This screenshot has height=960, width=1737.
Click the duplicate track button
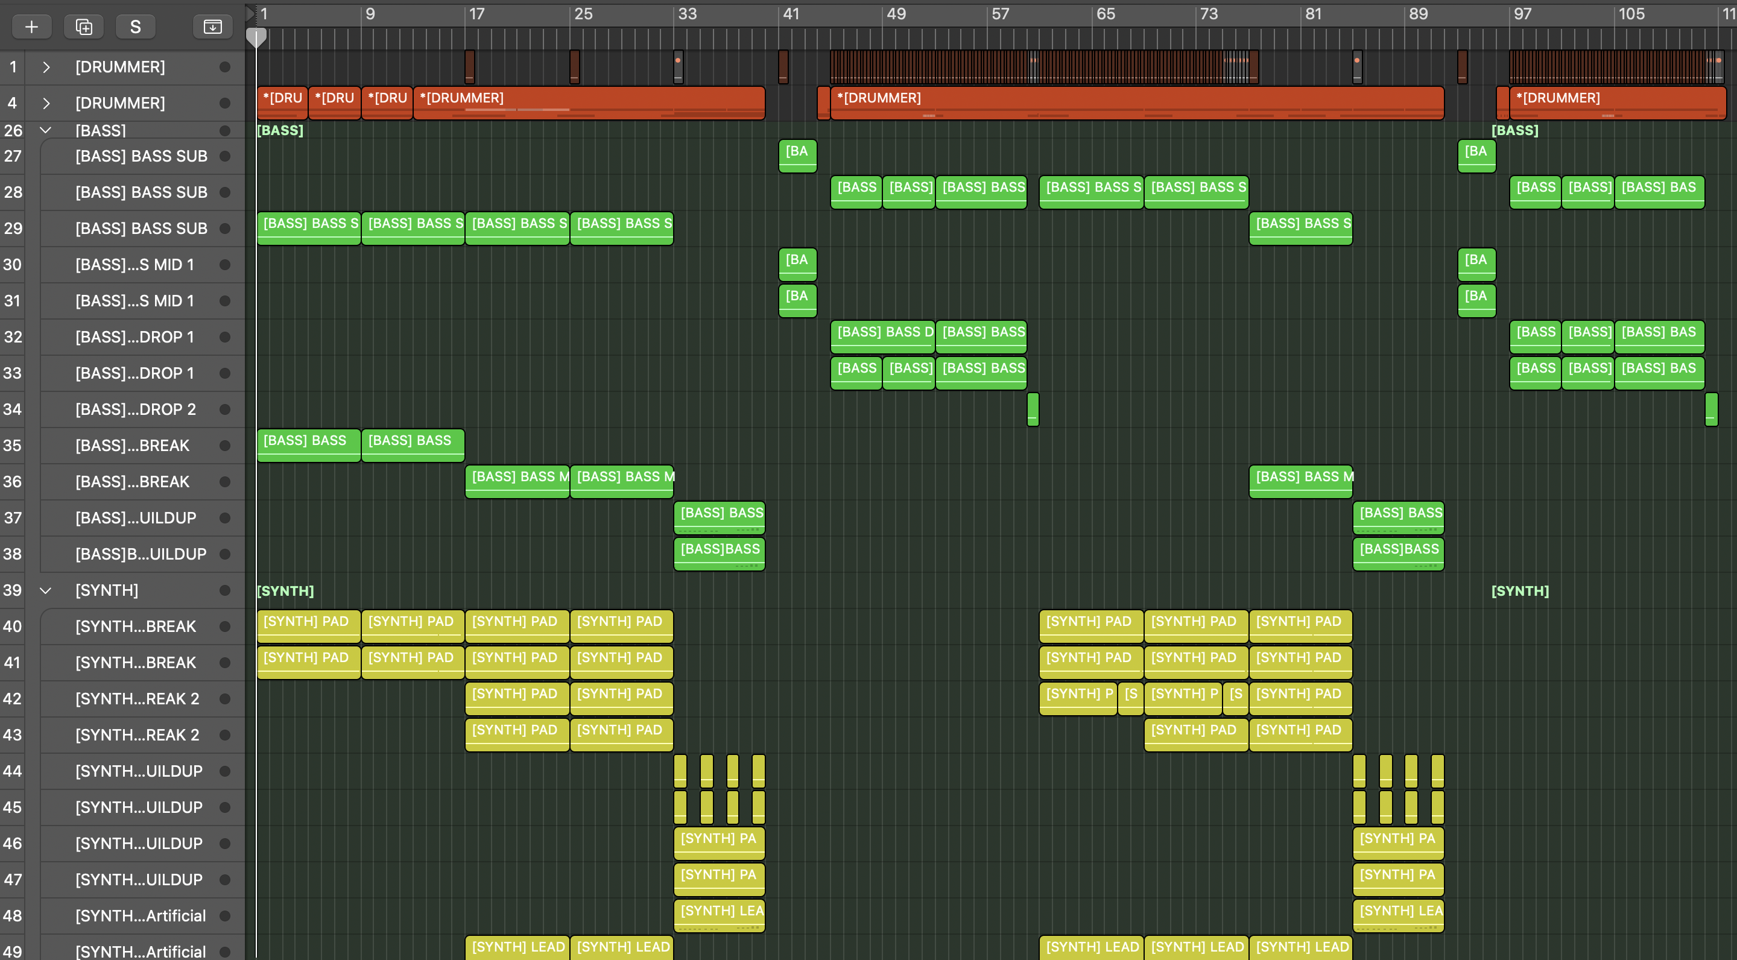[x=84, y=27]
